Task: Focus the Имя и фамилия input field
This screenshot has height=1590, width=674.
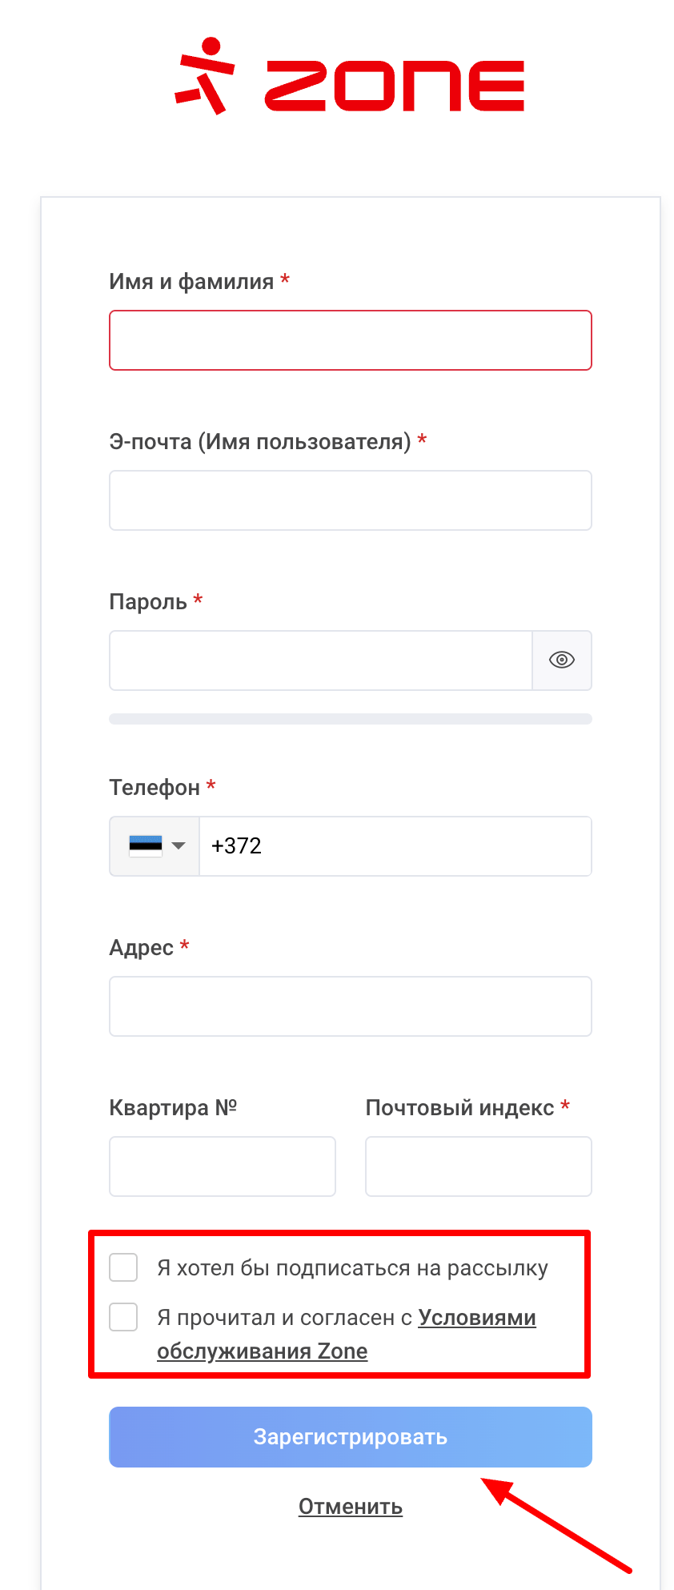Action: click(350, 340)
